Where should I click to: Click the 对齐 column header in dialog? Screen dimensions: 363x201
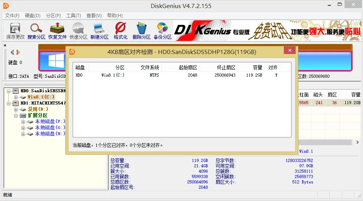272,67
